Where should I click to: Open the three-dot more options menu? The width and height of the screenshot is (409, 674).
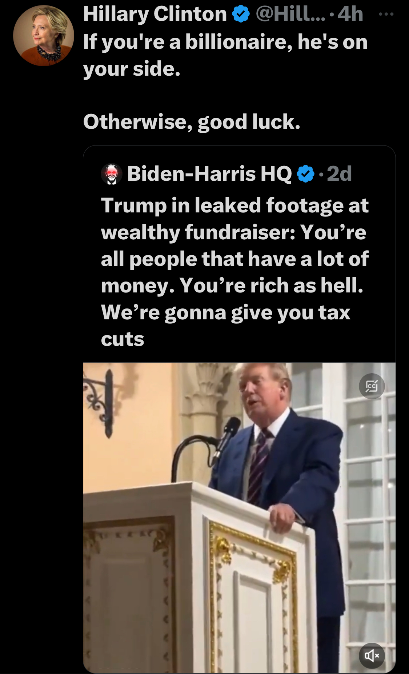click(386, 14)
